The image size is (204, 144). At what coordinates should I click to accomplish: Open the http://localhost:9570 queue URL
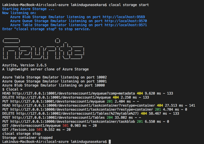tap(126, 21)
